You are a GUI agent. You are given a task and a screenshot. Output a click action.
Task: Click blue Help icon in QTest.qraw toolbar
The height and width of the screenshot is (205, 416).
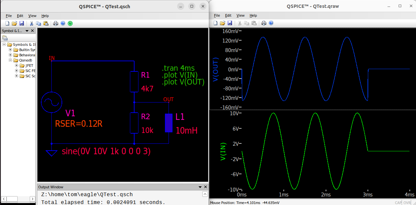click(x=271, y=23)
